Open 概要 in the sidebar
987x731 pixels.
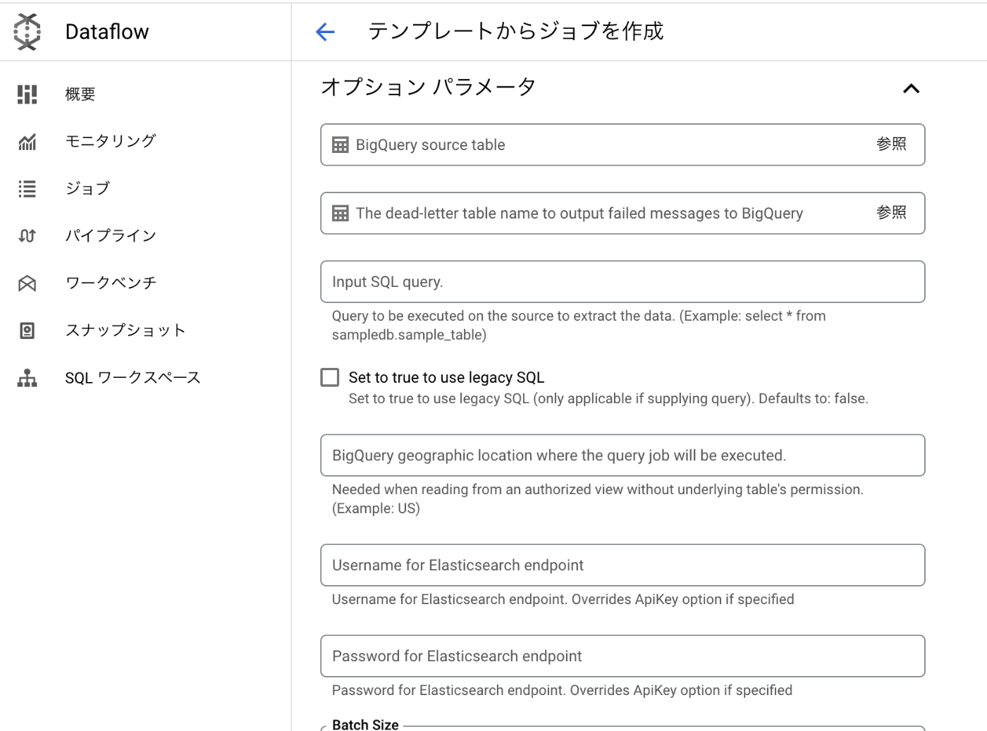(145, 94)
